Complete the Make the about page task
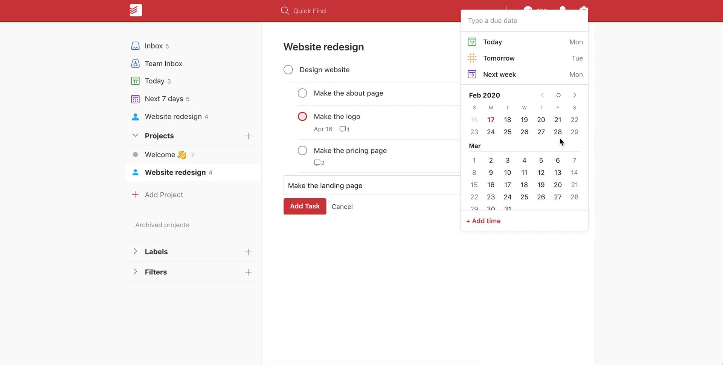723x365 pixels. coord(302,93)
